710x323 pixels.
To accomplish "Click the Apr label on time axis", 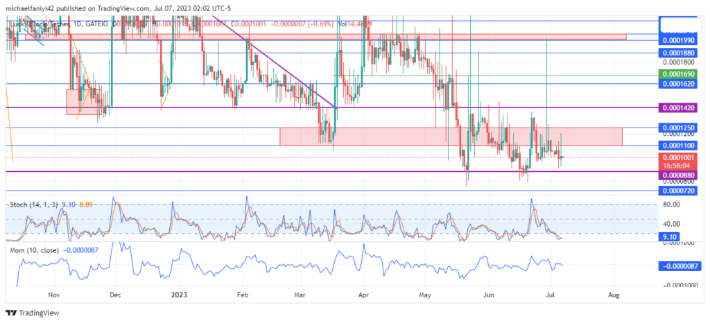I will pos(364,295).
